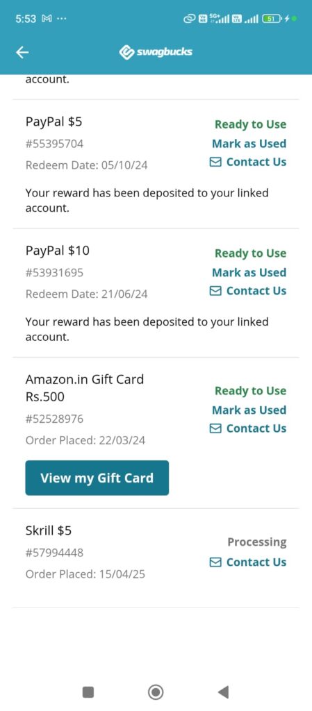Mark PayPal $5 reward as used
This screenshot has height=711, width=312.
click(x=249, y=144)
